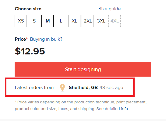The image size is (166, 121).
Task: Select size XS
Action: 21,21
